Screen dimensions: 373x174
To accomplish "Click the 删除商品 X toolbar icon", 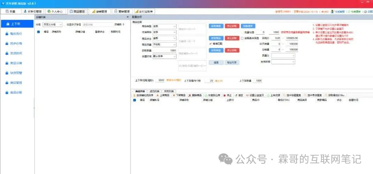I will point(190,95).
